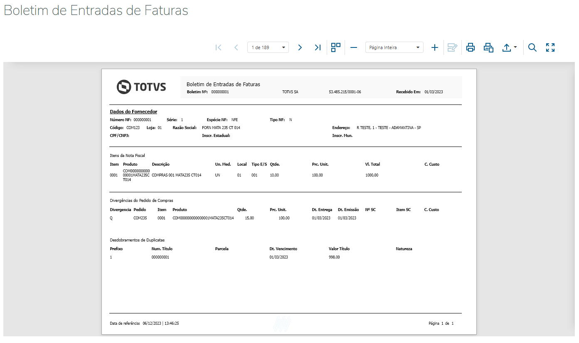Open the export format dropdown
579x343 pixels.
509,47
